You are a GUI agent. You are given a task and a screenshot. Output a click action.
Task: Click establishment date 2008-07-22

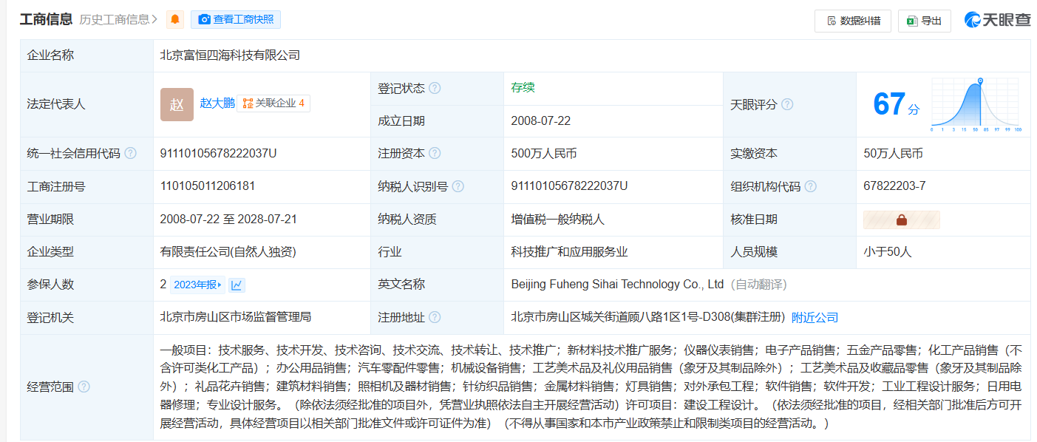coord(540,121)
